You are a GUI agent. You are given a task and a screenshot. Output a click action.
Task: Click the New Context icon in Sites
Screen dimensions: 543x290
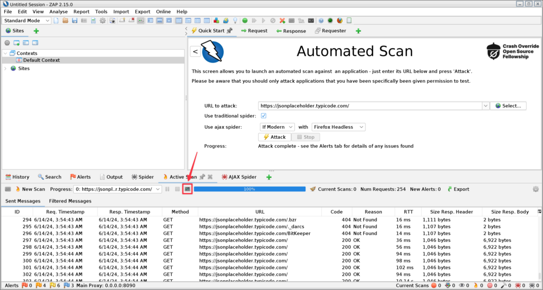click(16, 43)
